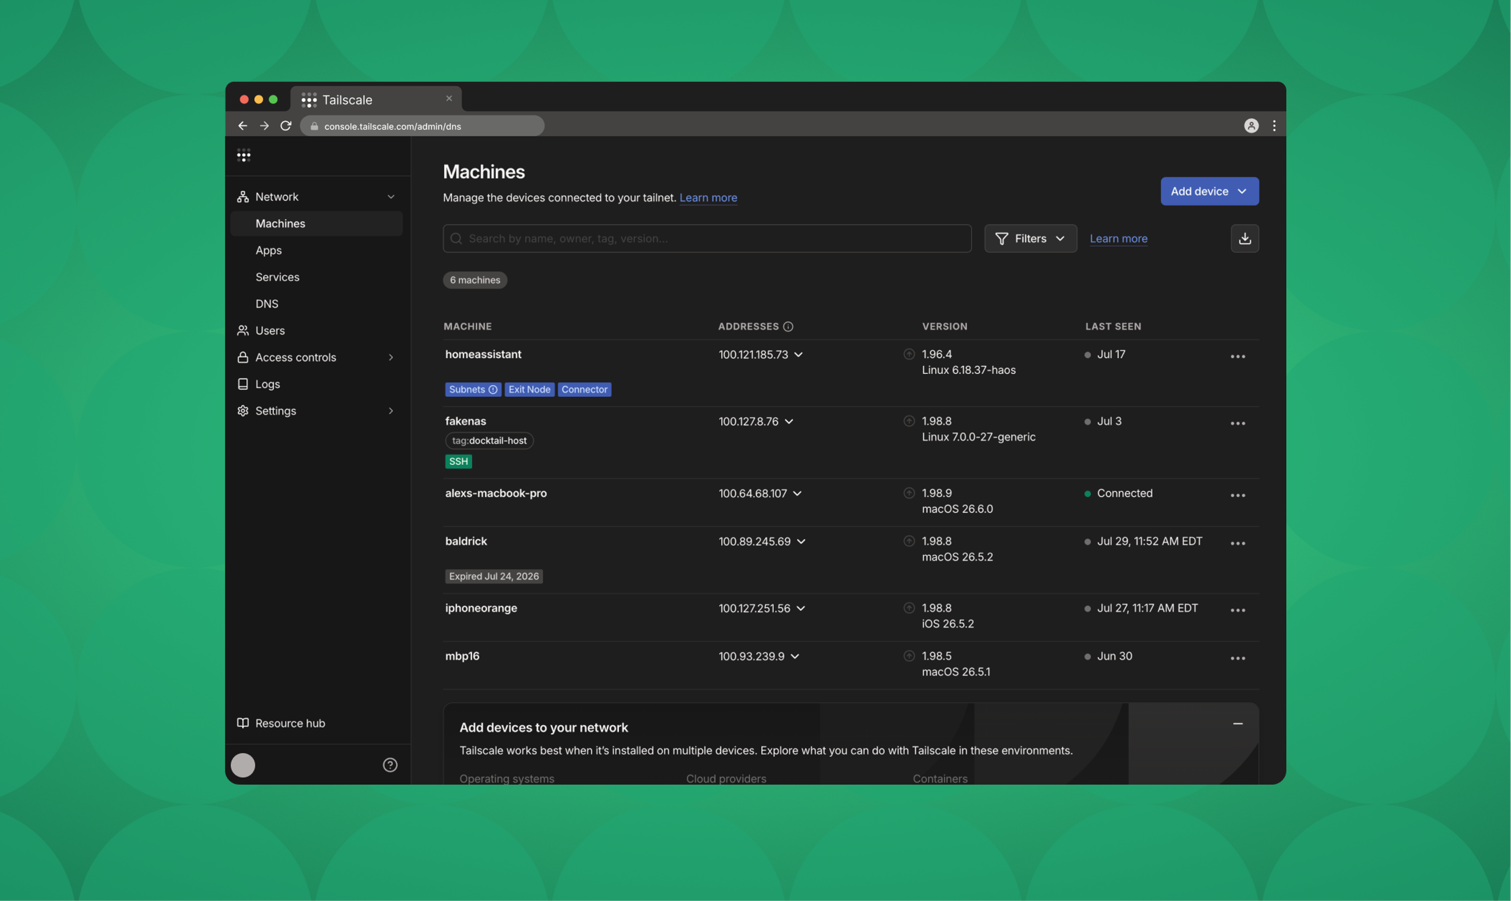
Task: Click the update icon beside fakenas version 1.98.8
Action: (x=909, y=421)
